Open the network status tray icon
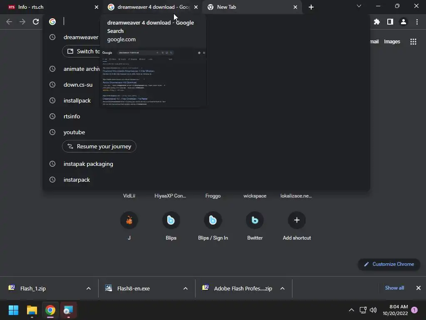The width and height of the screenshot is (426, 320). (x=363, y=310)
